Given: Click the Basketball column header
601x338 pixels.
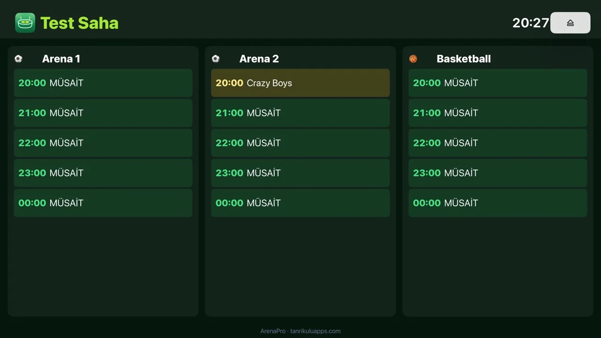Looking at the screenshot, I should click(x=463, y=59).
